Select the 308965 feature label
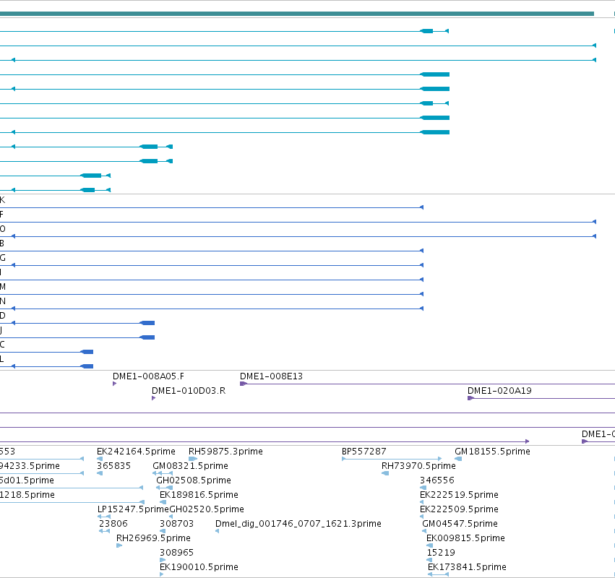The image size is (615, 578). pyautogui.click(x=176, y=553)
